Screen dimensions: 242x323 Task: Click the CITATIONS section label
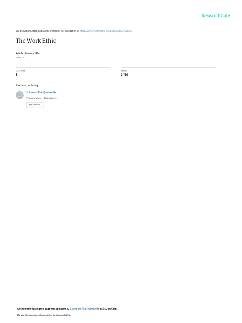[x=20, y=71]
